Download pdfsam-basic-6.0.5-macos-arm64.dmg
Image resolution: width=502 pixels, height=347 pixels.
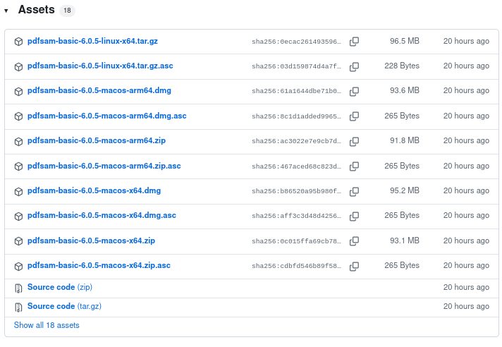99,90
